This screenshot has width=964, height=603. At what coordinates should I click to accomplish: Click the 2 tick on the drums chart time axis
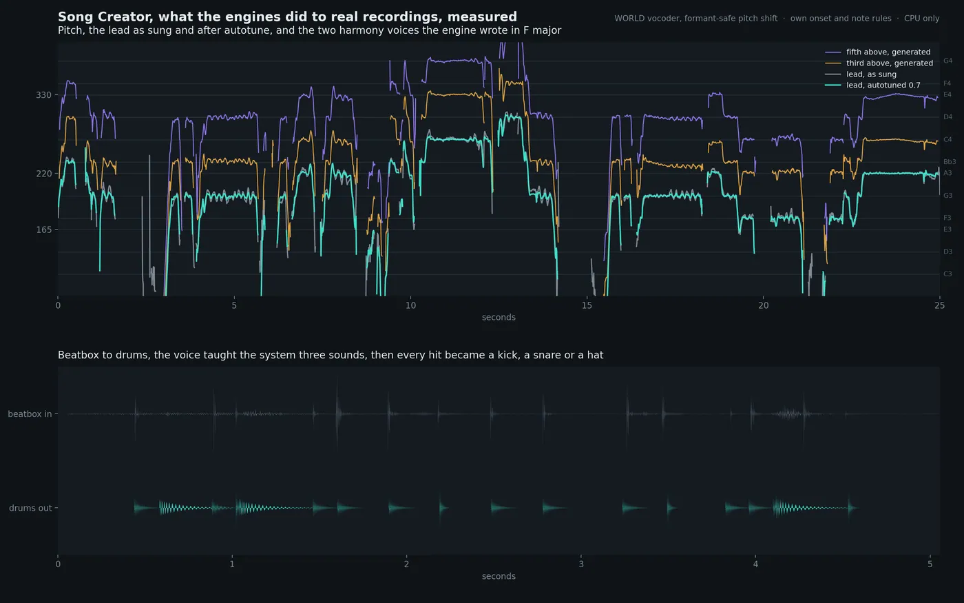[406, 564]
